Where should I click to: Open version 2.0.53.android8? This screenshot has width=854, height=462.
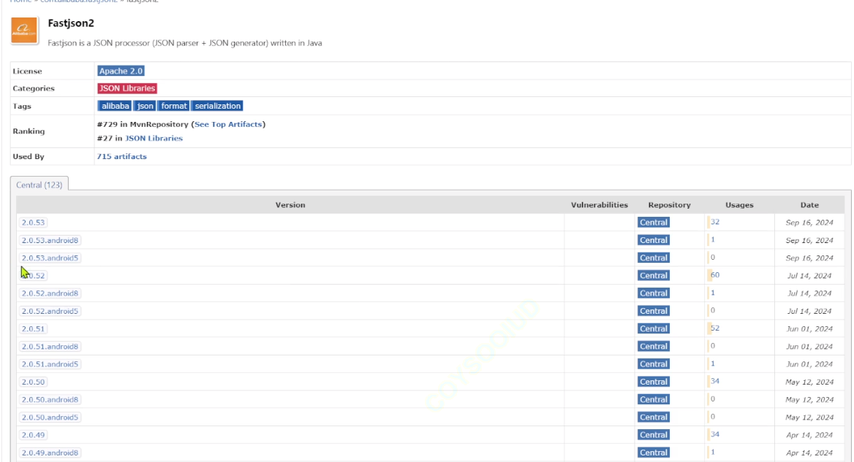[x=50, y=240]
